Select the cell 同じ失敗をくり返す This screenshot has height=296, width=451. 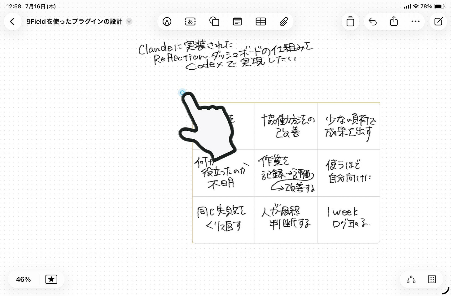[224, 220]
